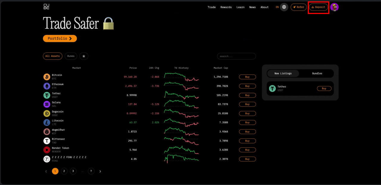Open the News page
Image resolution: width=381 pixels, height=185 pixels.
(252, 7)
